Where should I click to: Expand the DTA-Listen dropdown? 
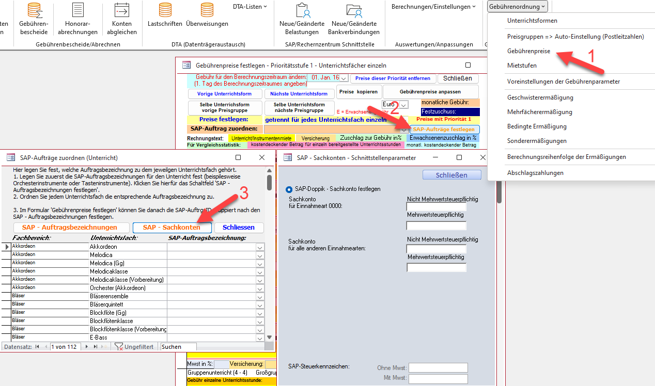pos(250,7)
